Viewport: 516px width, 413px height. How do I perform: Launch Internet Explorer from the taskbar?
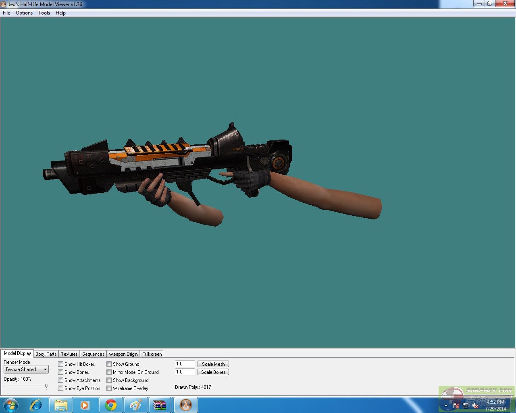tap(36, 405)
